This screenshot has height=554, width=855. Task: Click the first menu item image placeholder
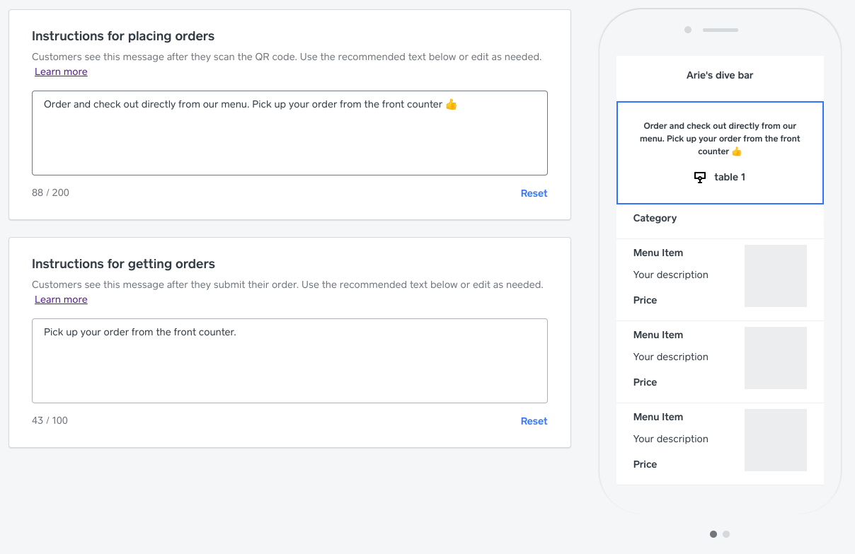(x=775, y=276)
